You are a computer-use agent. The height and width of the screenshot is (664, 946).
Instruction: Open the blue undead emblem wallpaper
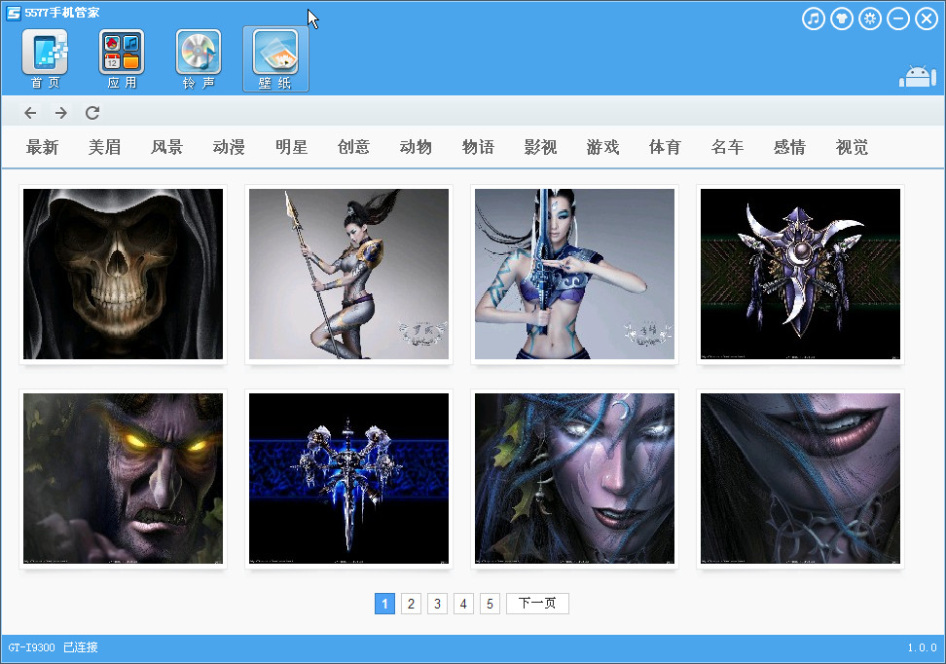(x=348, y=479)
